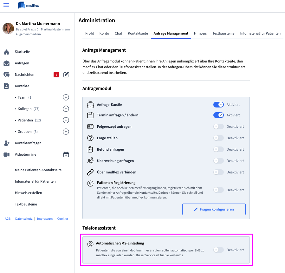Screen dimensions: 285x273
Task: Click the Automatische SMS-Einladung user icon
Action: [90, 244]
